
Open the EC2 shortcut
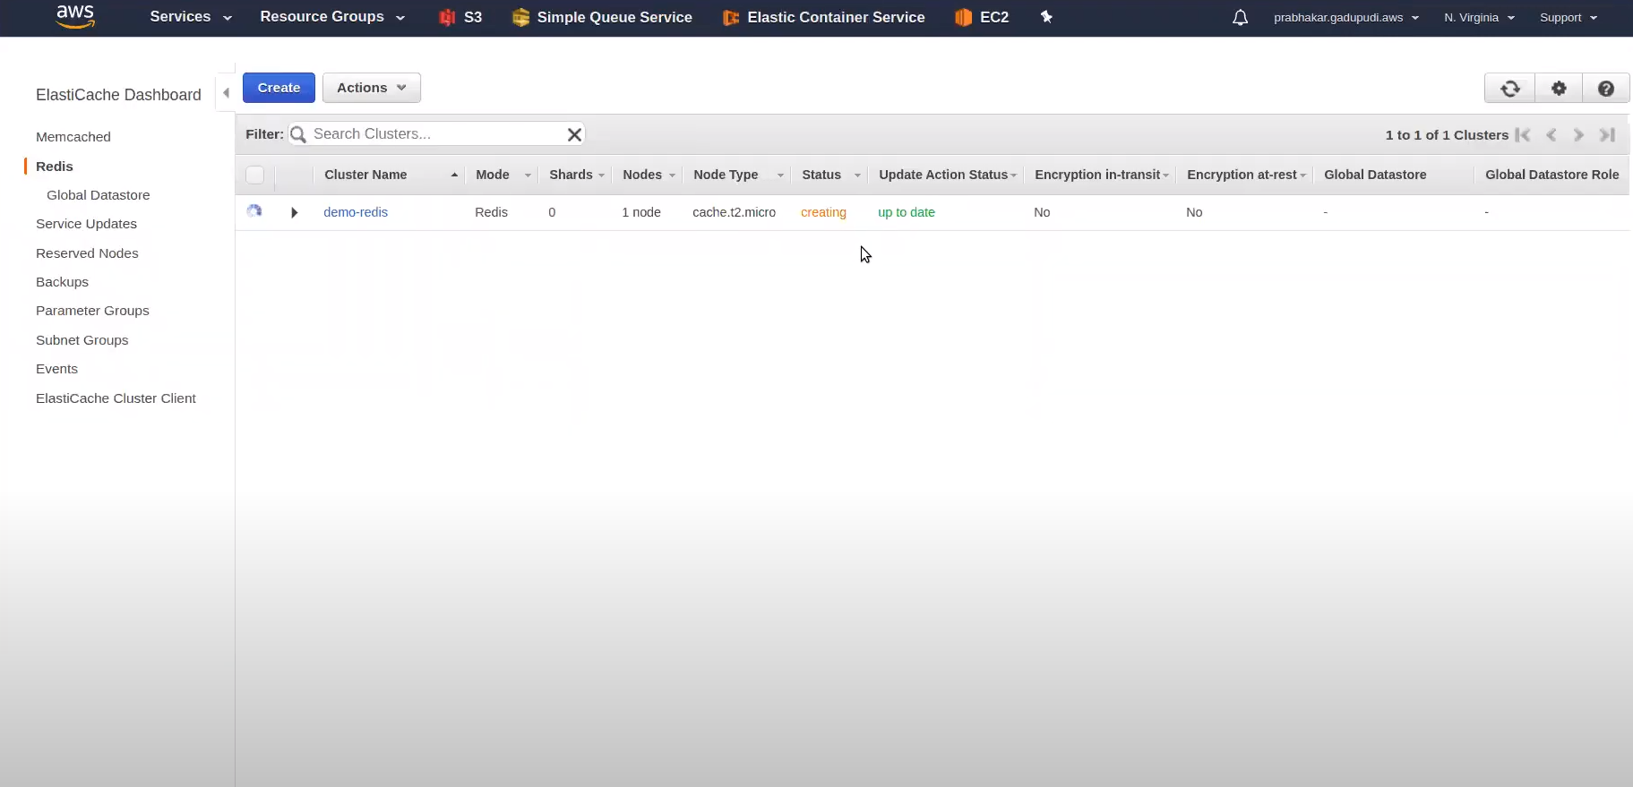coord(982,17)
